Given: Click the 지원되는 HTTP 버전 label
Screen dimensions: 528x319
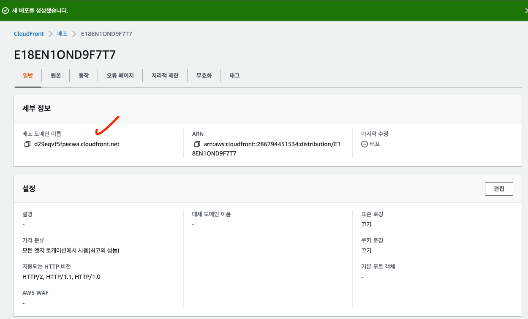Looking at the screenshot, I should [x=46, y=267].
